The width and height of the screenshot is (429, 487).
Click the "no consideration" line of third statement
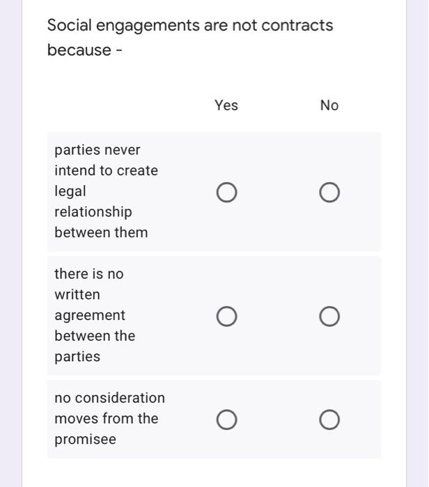[x=110, y=398]
